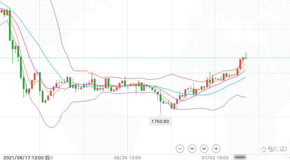Click the tall red candle just before the last candles
The width and height of the screenshot is (290, 160).
coord(240,64)
